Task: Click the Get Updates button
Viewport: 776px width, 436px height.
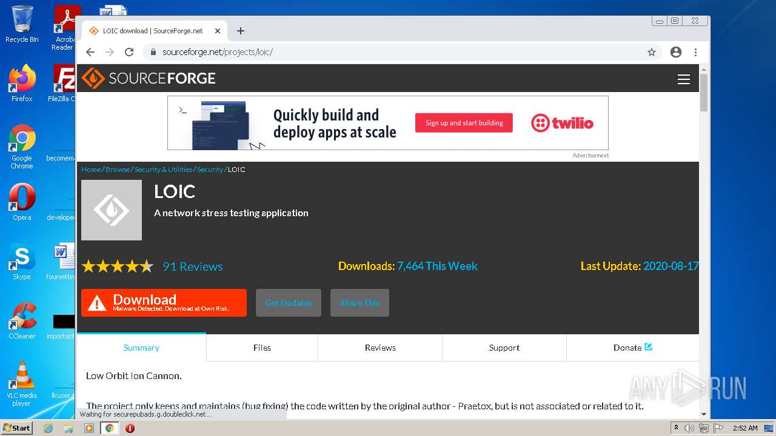Action: click(x=289, y=303)
